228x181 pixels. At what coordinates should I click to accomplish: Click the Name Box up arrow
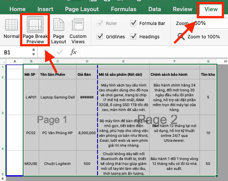(x=34, y=49)
